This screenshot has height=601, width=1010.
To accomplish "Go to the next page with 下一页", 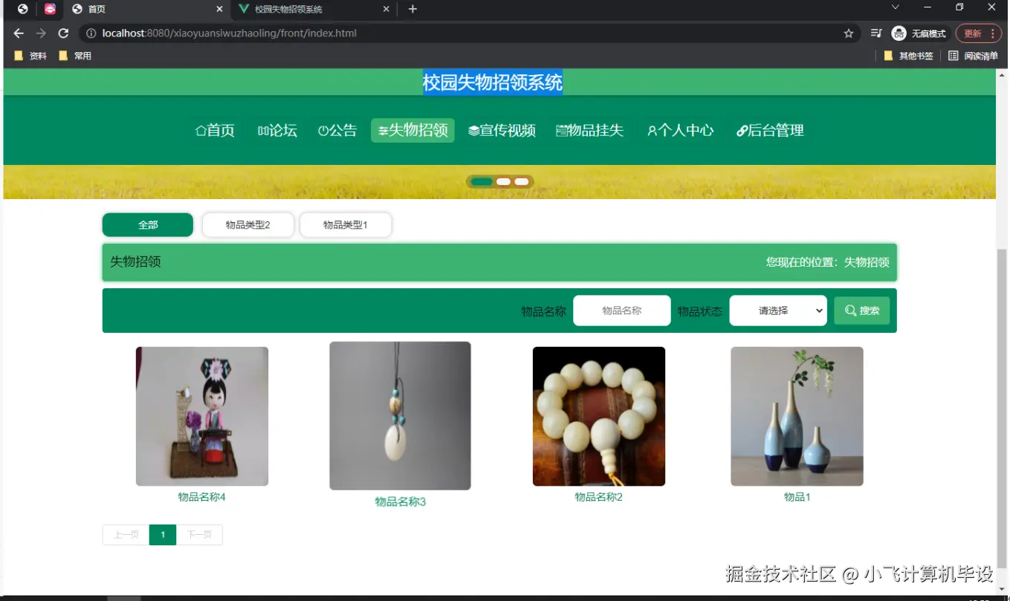I will pyautogui.click(x=199, y=534).
